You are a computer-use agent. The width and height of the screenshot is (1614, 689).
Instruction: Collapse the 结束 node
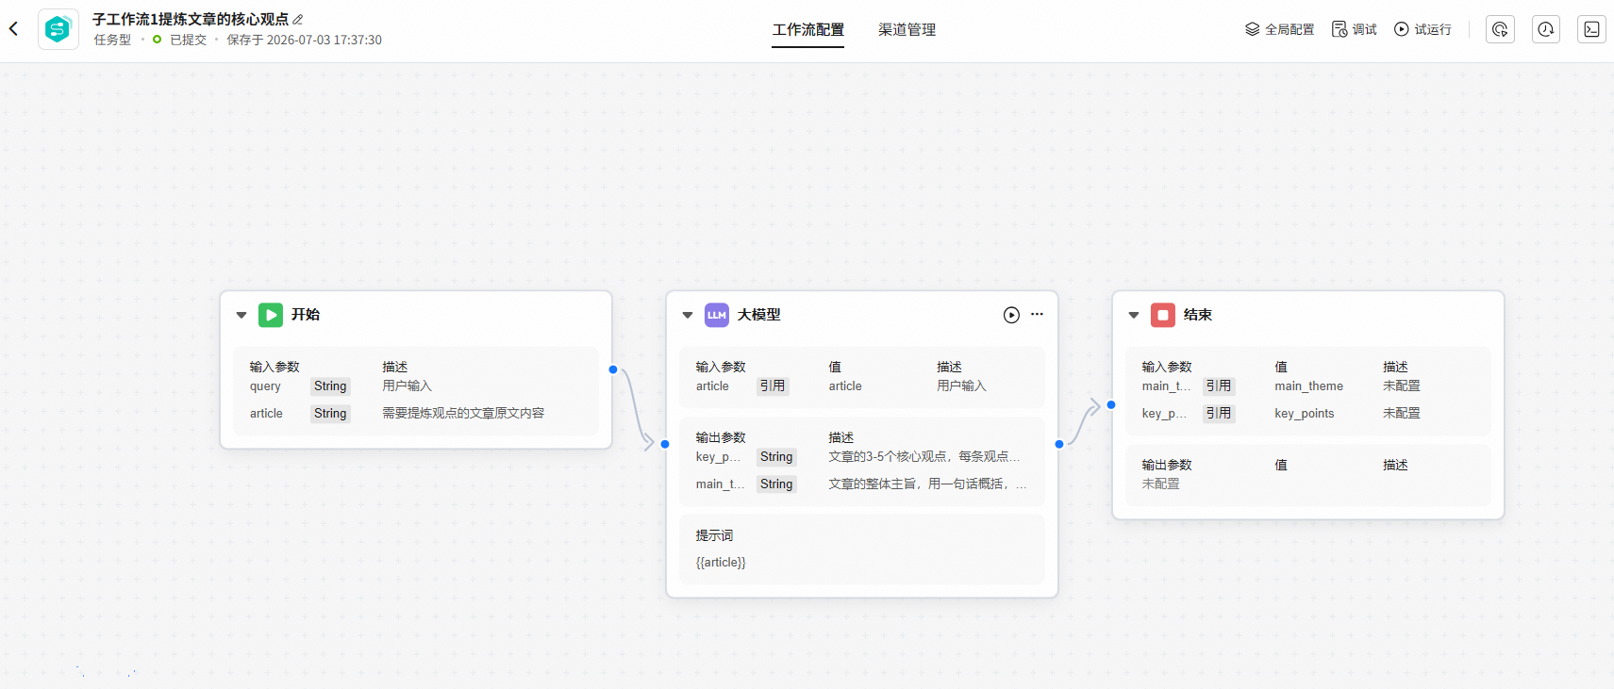[1134, 315]
